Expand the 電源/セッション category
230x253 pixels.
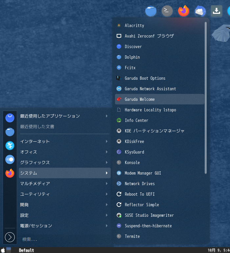click(x=64, y=226)
